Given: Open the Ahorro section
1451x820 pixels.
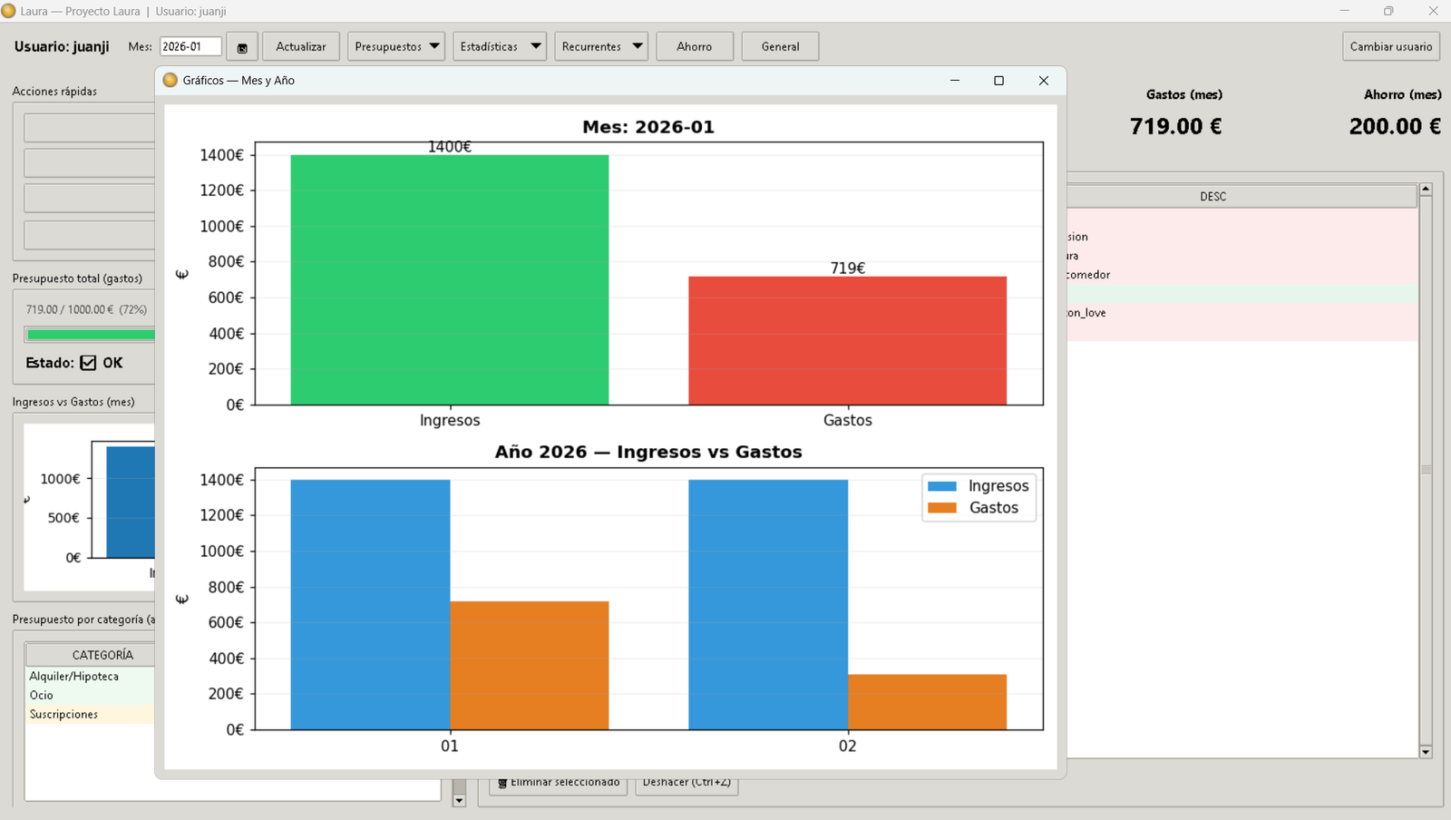Looking at the screenshot, I should (694, 47).
